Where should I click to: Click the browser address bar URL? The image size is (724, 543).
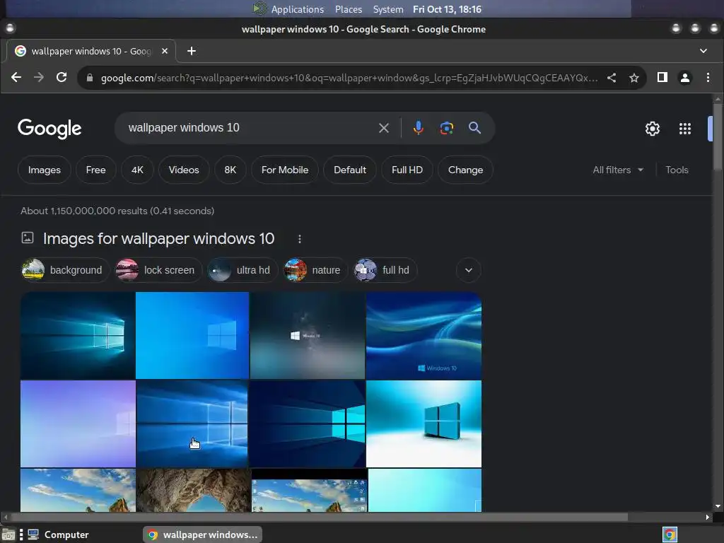point(349,78)
